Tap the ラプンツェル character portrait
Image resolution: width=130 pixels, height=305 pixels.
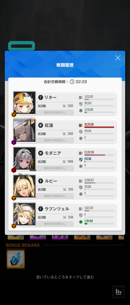(24, 214)
